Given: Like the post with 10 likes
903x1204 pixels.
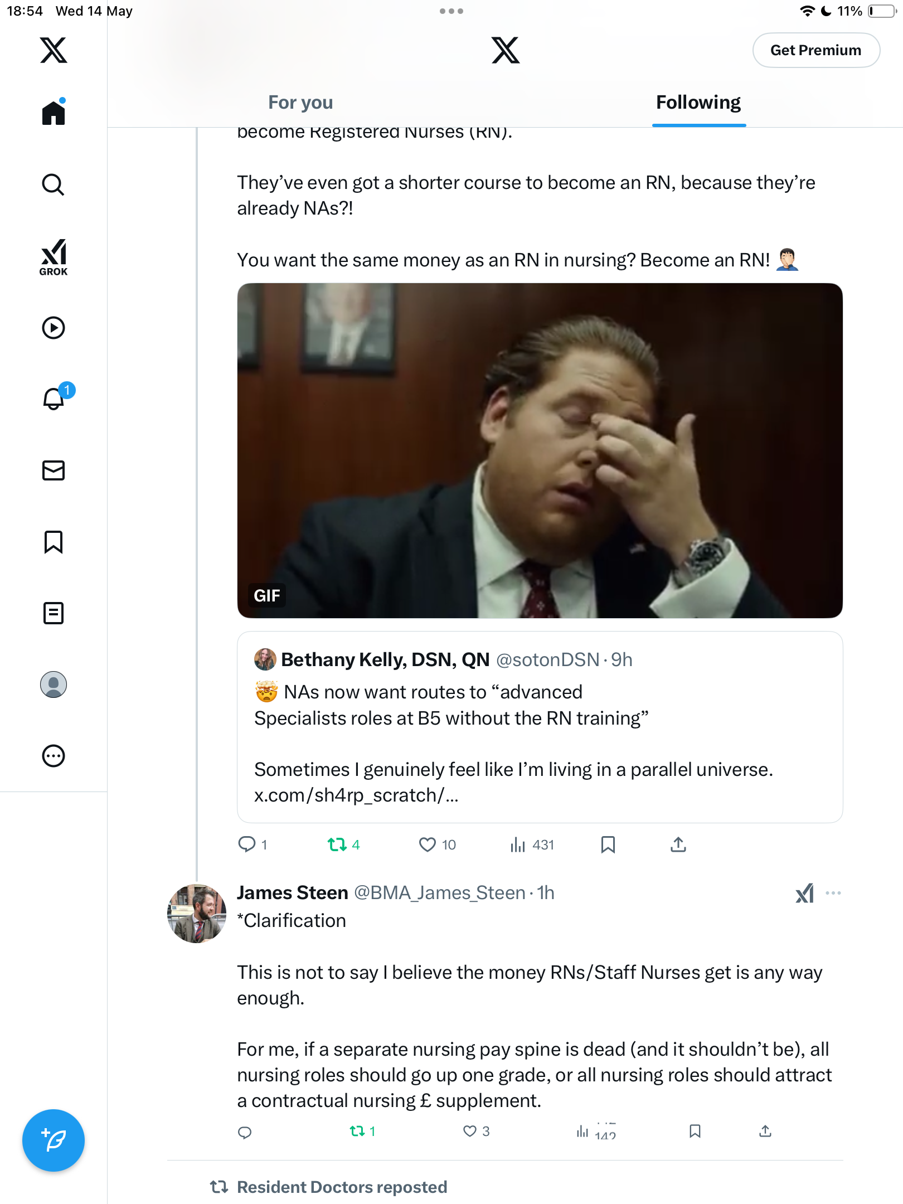Looking at the screenshot, I should (438, 845).
